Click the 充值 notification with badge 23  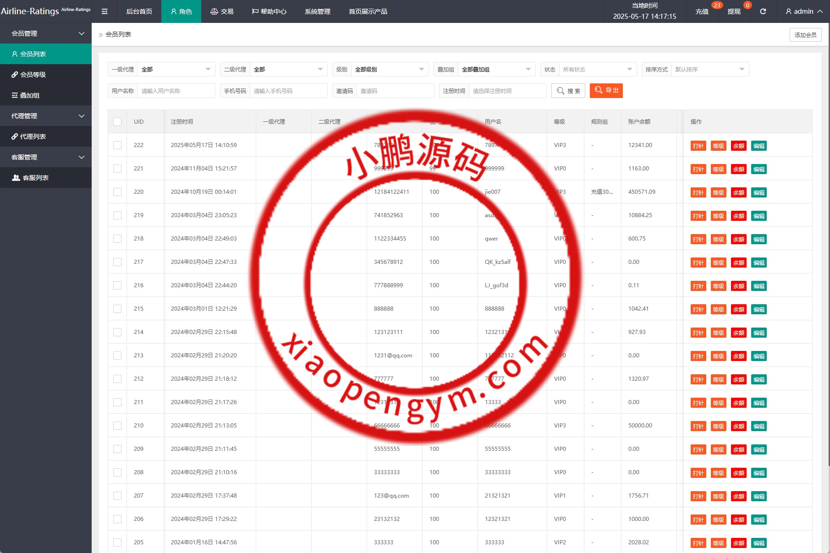coord(702,11)
